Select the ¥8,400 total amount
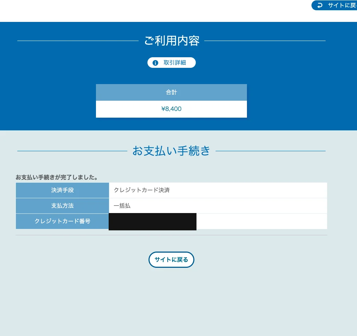357x336 pixels. 171,109
